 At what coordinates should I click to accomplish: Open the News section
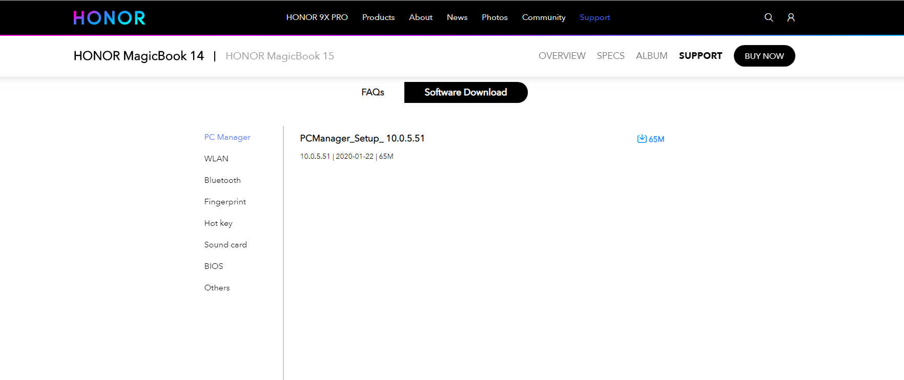(457, 17)
